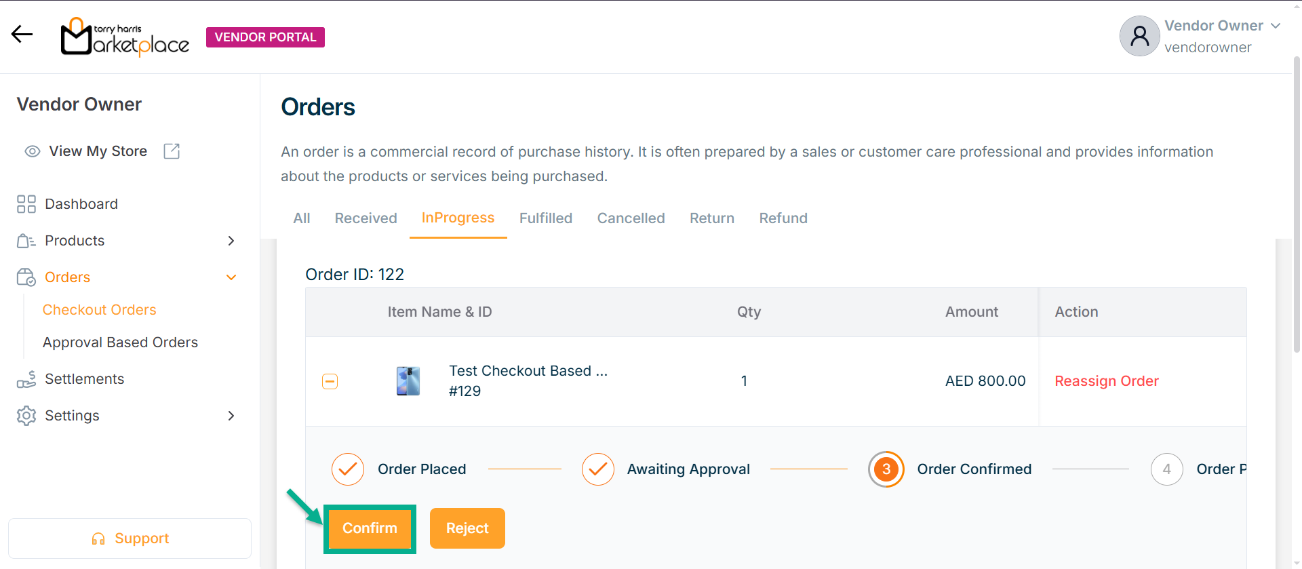Collapse the Orders submenu chevron

pos(231,277)
